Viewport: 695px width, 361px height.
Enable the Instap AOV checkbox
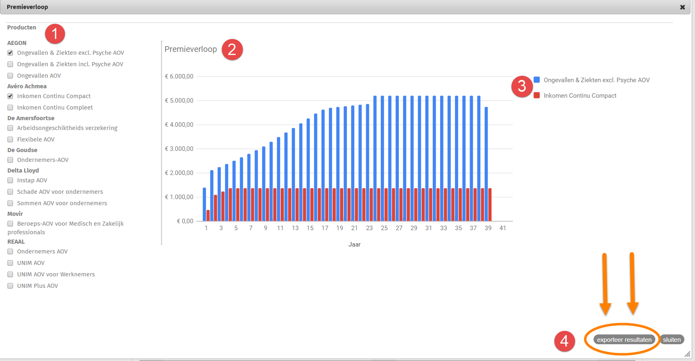(x=10, y=180)
